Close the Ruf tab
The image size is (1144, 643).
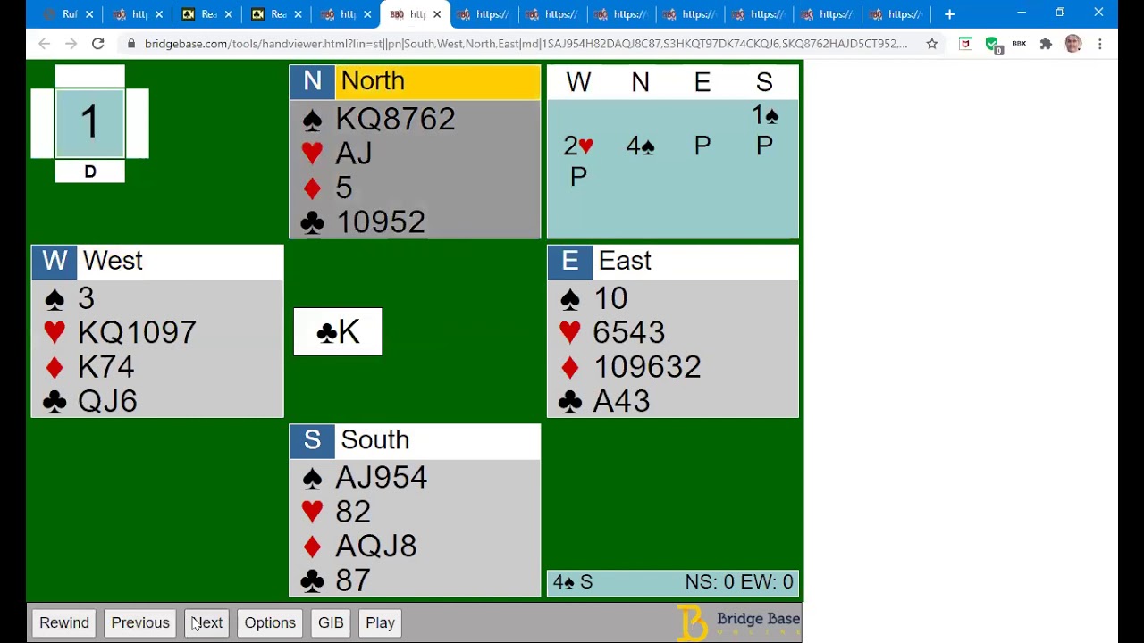pyautogui.click(x=89, y=14)
